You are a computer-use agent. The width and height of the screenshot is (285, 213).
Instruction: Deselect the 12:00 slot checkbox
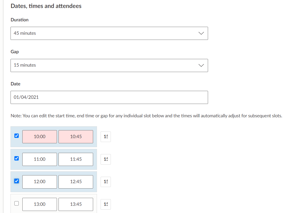(x=16, y=181)
